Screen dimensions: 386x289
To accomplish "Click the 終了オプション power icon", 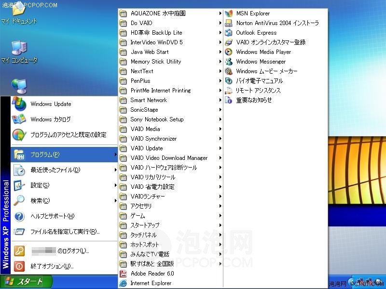I will [19, 266].
